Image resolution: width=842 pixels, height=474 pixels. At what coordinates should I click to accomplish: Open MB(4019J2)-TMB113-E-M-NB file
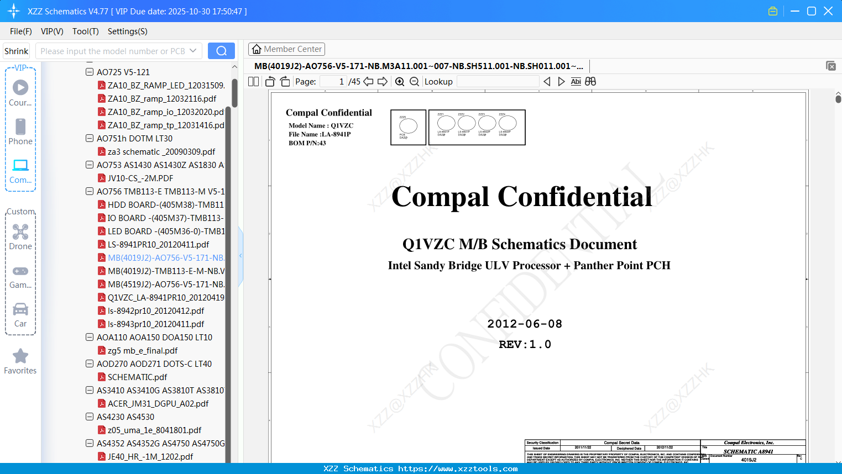point(166,271)
